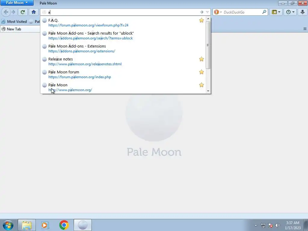Open Windows Media Player from the taskbar
The image size is (308, 231).
click(45, 225)
